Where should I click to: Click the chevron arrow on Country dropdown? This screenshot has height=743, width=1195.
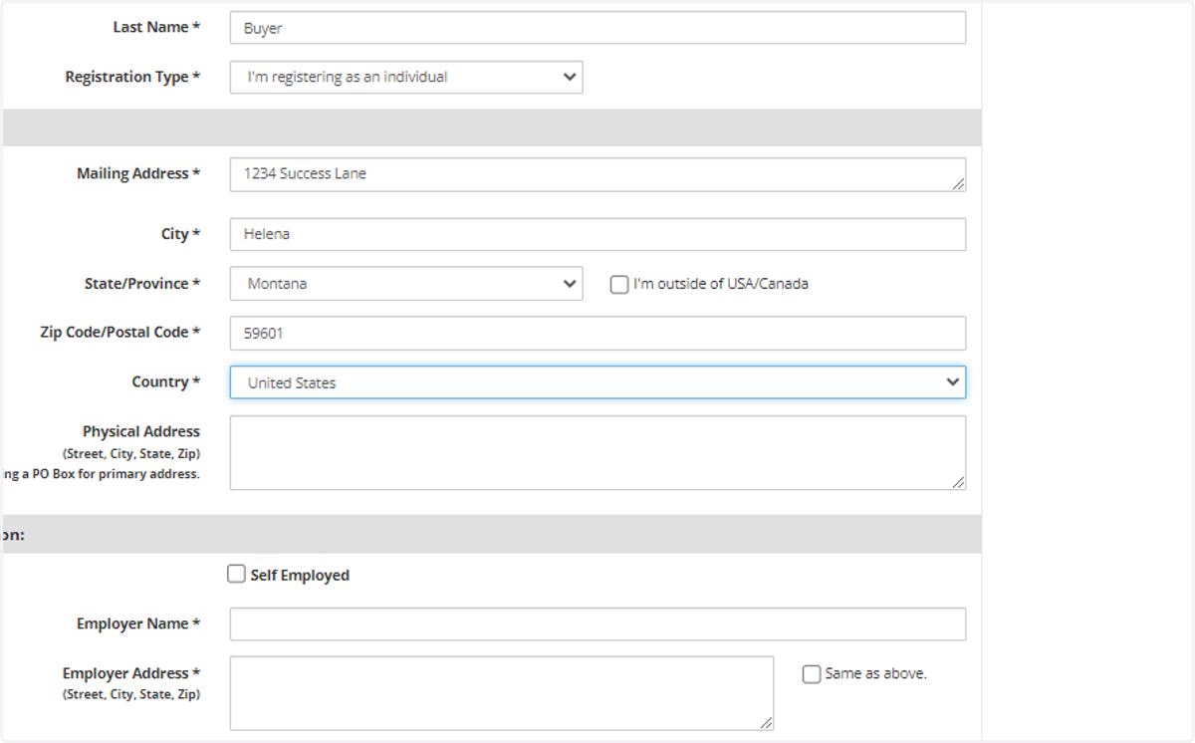pos(953,382)
